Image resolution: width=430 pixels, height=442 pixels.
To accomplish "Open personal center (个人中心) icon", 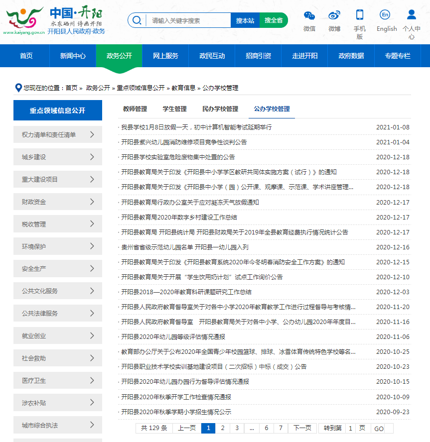I will (x=411, y=15).
